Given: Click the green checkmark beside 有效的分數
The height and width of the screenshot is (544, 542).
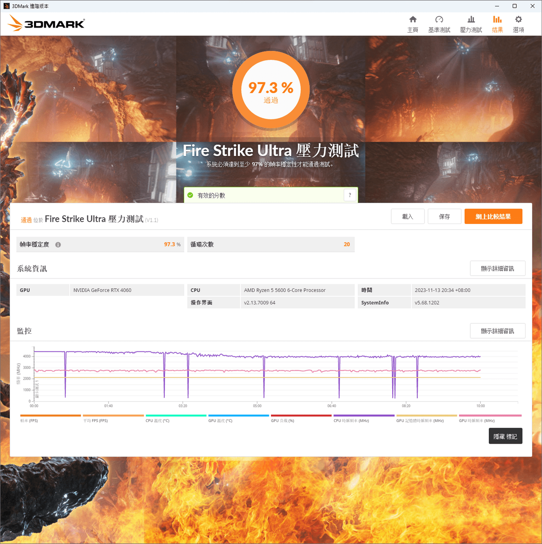Looking at the screenshot, I should click(190, 195).
